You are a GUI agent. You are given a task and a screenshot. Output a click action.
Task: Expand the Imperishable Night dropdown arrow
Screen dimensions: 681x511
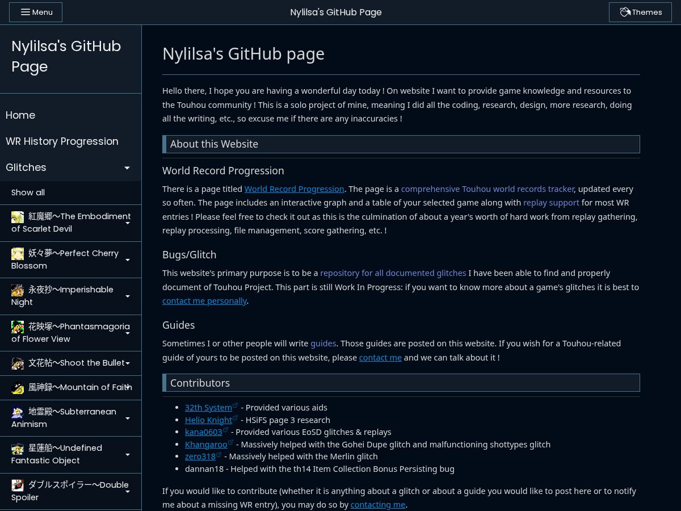(x=128, y=296)
